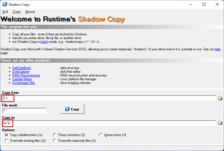Open RAID Reconstructor link
This screenshot has width=224, height=151.
pyautogui.click(x=26, y=75)
